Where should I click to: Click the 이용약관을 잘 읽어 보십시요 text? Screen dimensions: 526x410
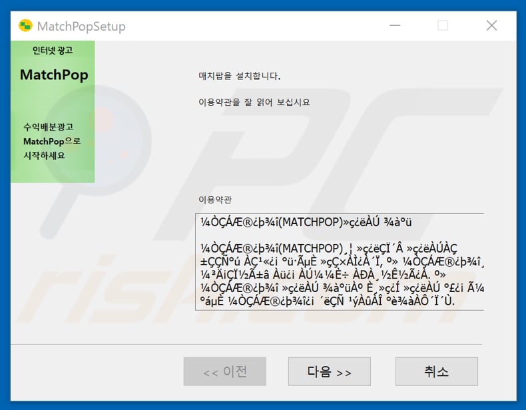tap(254, 102)
